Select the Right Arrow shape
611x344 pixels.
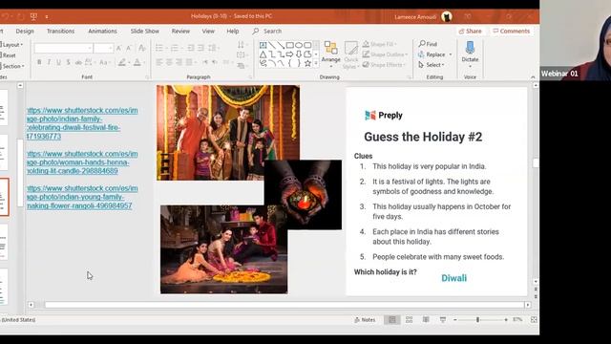289,54
